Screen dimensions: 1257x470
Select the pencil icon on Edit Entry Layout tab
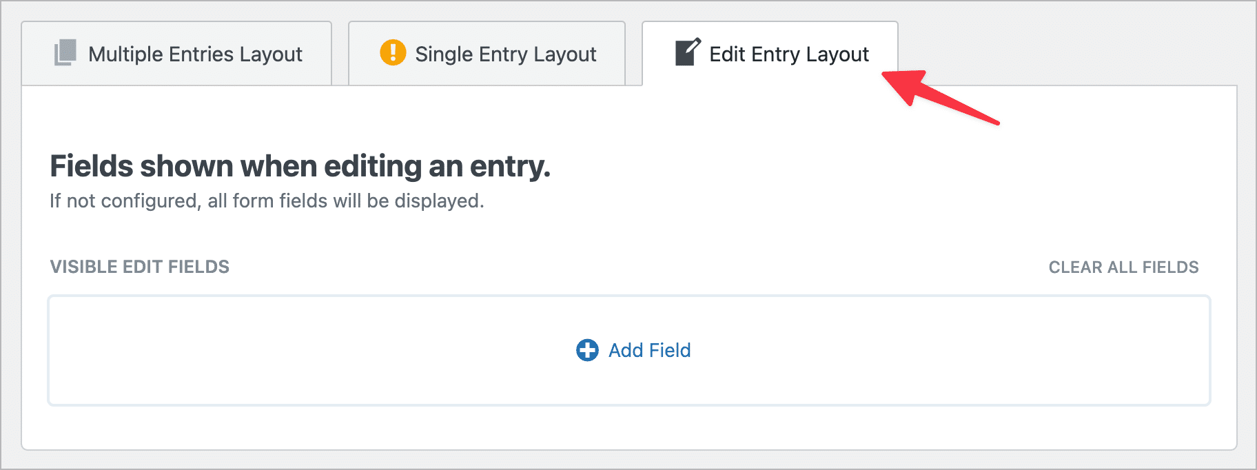click(x=686, y=52)
